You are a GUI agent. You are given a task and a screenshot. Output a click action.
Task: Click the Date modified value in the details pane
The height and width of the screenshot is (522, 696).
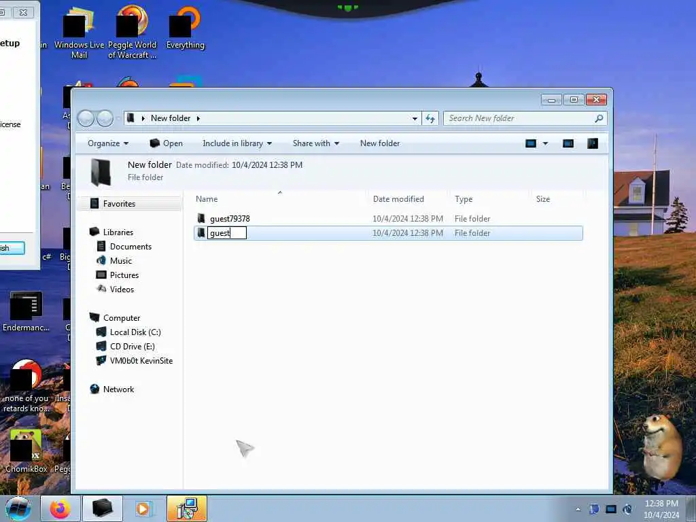(266, 164)
